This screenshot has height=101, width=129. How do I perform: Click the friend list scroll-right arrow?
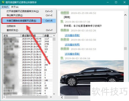tap(51, 97)
